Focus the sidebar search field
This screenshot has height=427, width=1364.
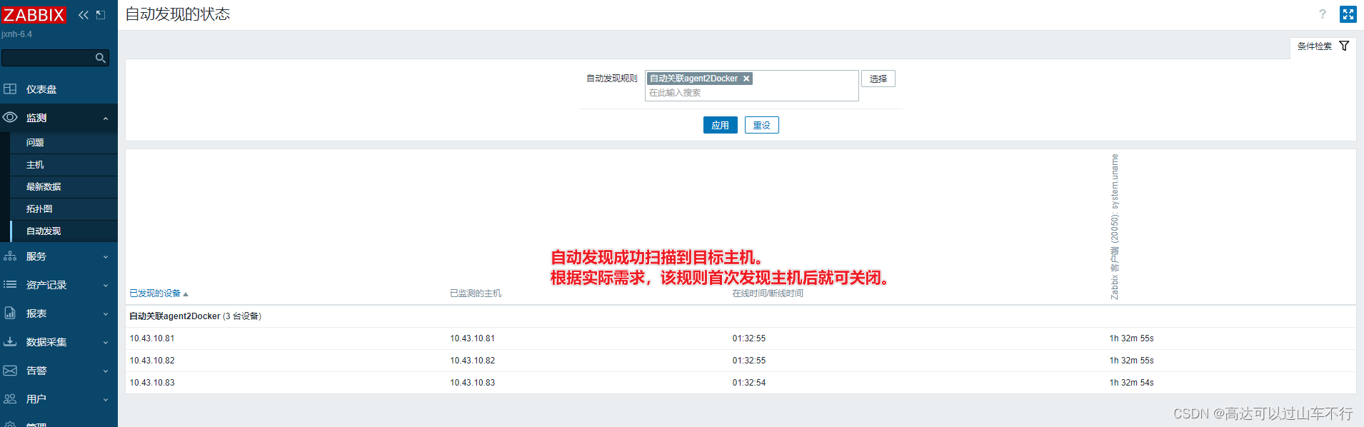(x=48, y=58)
